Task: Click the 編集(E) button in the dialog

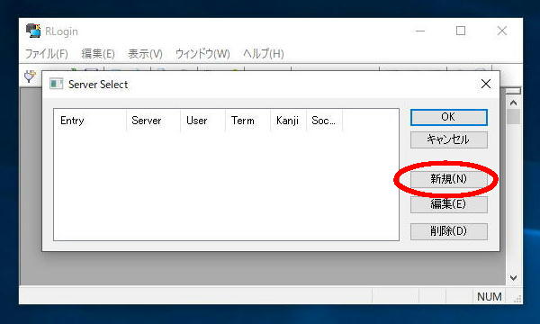Action: [x=449, y=204]
